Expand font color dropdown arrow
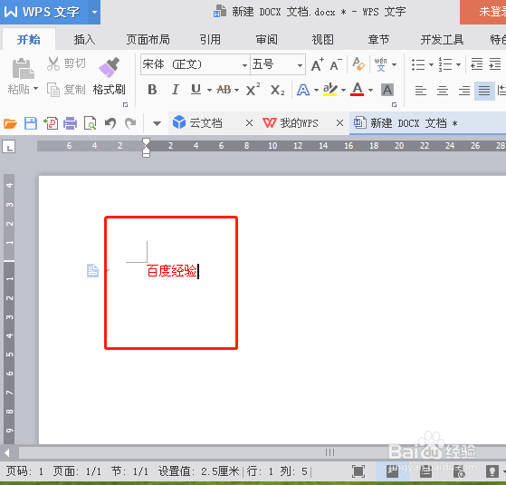Screen dimensions: 506x485 pos(370,90)
